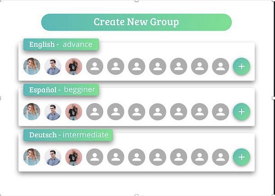Select pink-background avatar in Deutsch group
This screenshot has width=275, height=196.
coord(74,157)
